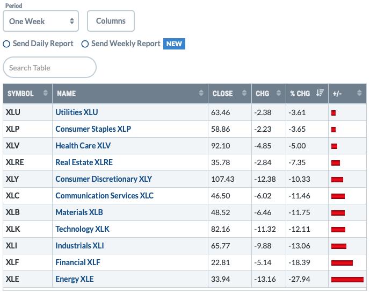Open the Consumer Discretionary XLY link
The width and height of the screenshot is (370, 292).
click(x=104, y=179)
